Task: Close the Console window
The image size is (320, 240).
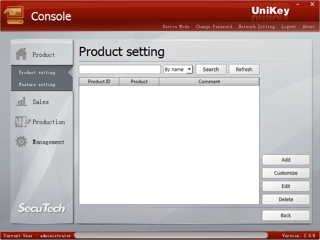Action: coord(312,4)
